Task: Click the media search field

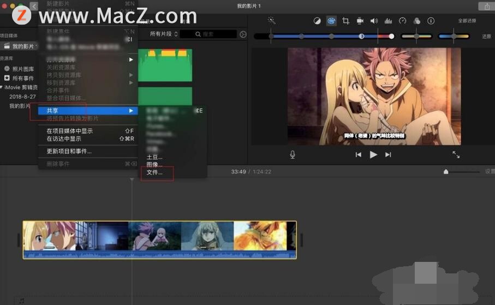Action: pyautogui.click(x=208, y=34)
